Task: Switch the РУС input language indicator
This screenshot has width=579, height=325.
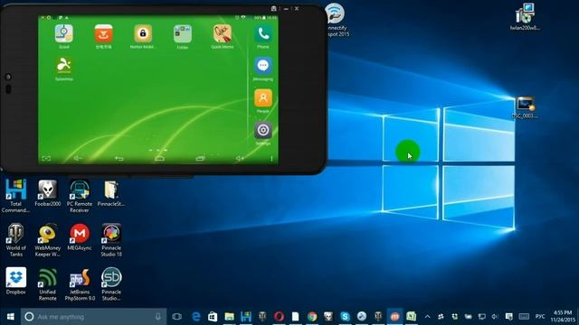Action: [540, 317]
